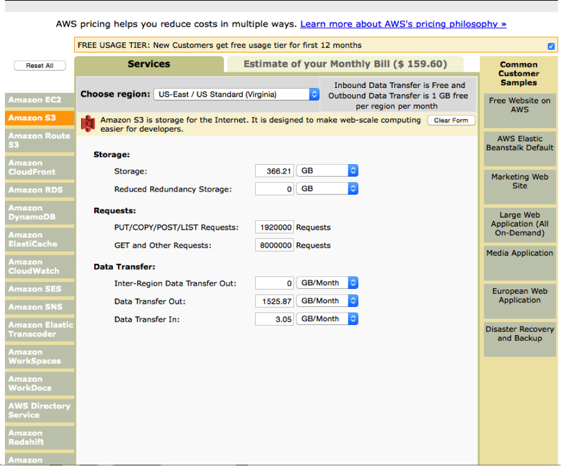The image size is (561, 466).
Task: Click the Clear Form button
Action: click(x=451, y=120)
